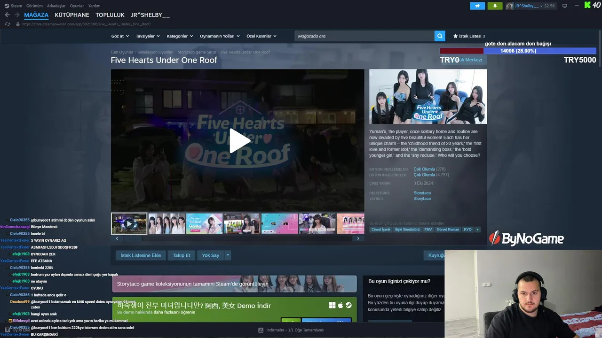Click the FMV tag
This screenshot has height=338, width=602.
coord(428,230)
